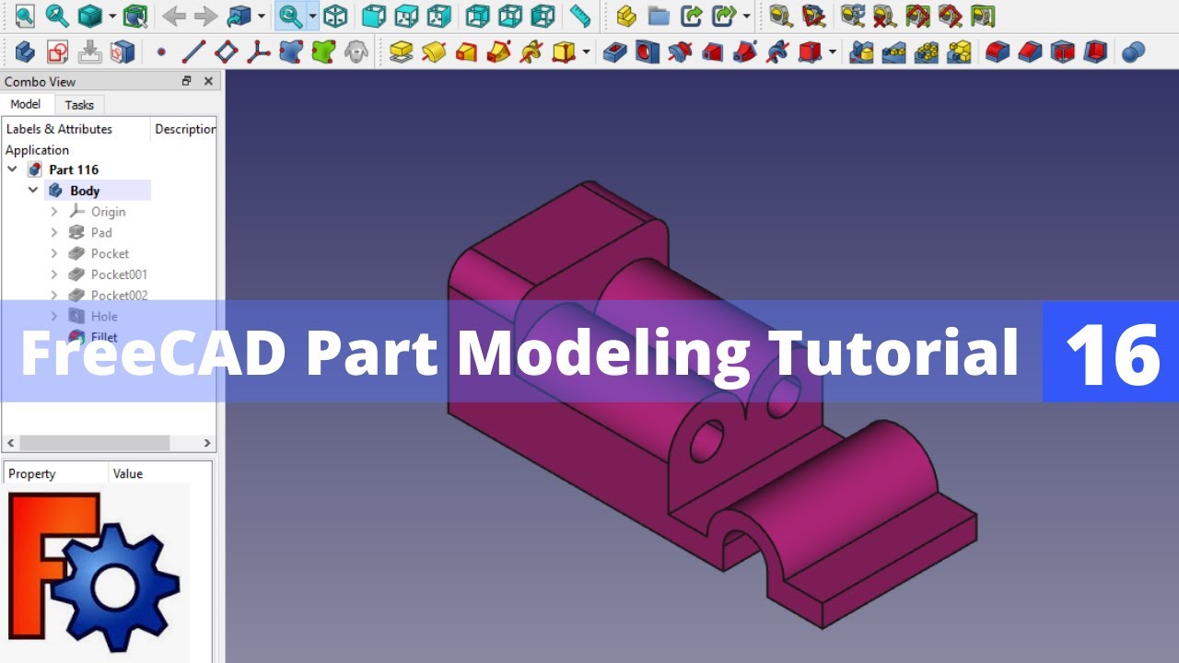
Task: Click the Make link icon
Action: (x=691, y=16)
